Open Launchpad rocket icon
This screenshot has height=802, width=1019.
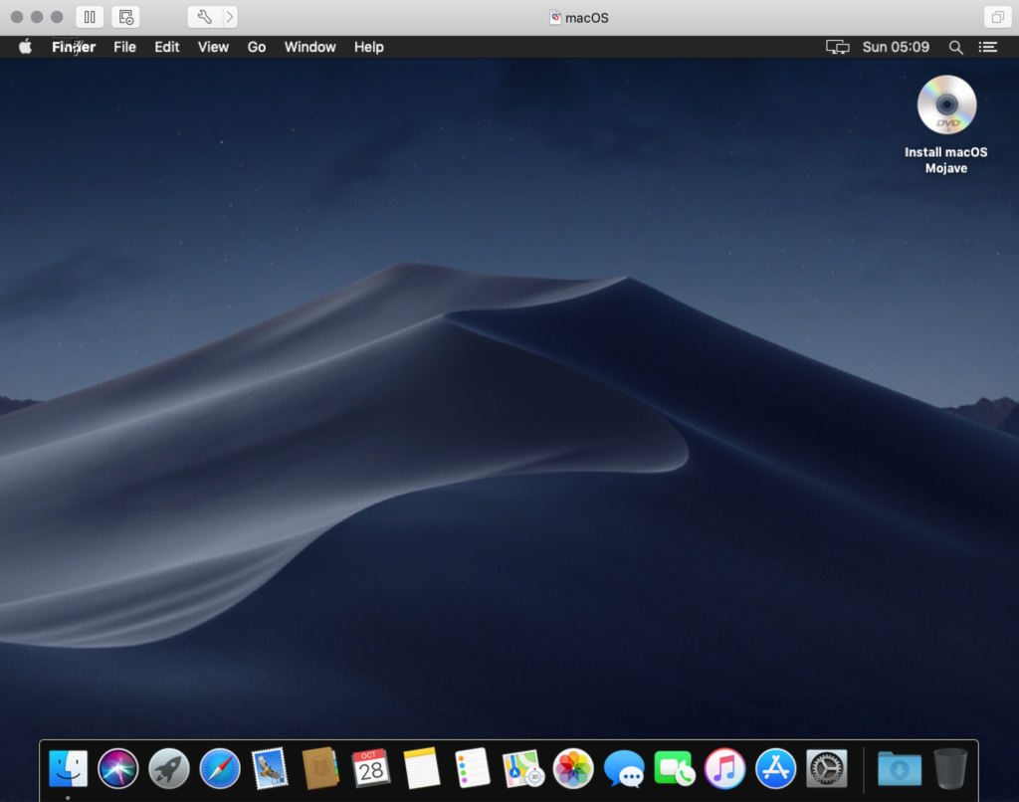(x=169, y=768)
